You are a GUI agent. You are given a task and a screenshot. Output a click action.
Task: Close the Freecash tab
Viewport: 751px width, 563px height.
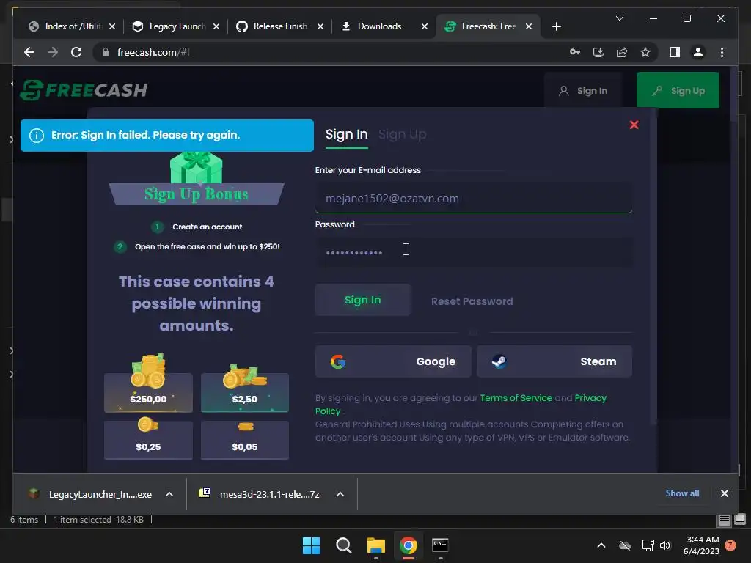click(x=529, y=26)
